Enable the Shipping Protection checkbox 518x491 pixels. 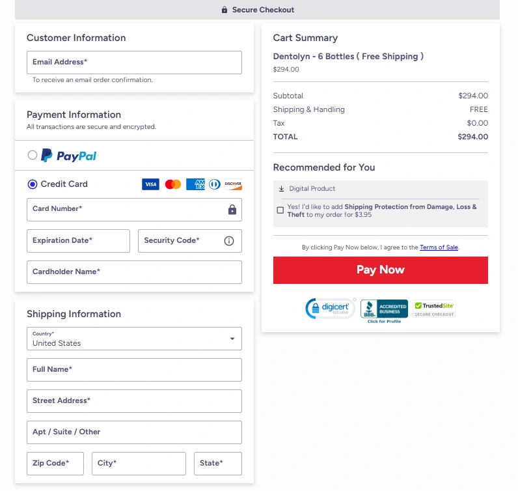click(280, 210)
